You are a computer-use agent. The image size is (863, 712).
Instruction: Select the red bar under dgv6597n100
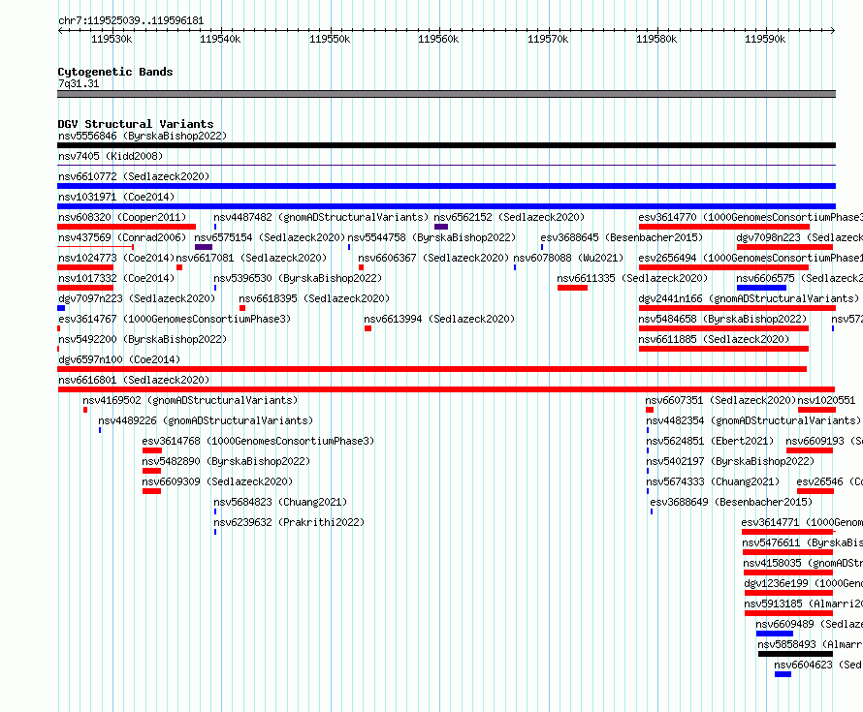pyautogui.click(x=432, y=369)
